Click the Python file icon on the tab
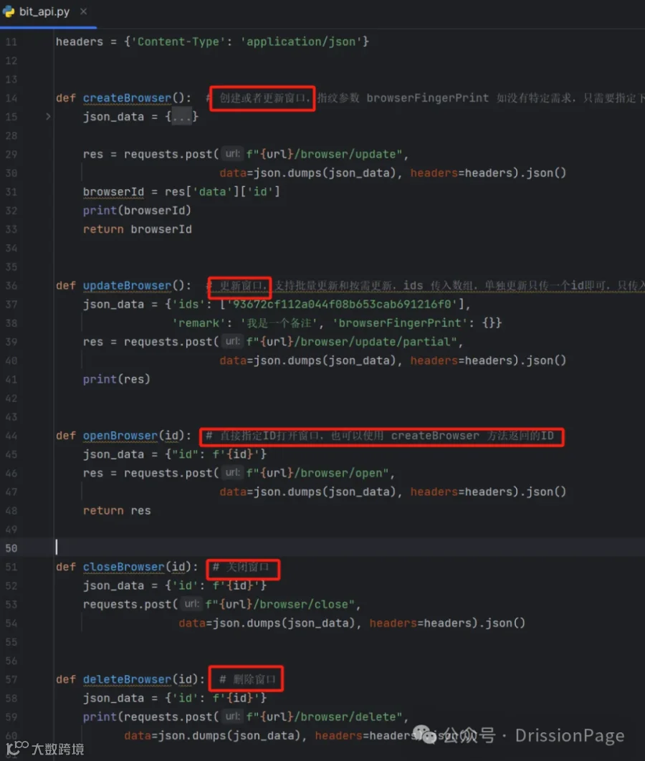645x761 pixels. point(9,11)
